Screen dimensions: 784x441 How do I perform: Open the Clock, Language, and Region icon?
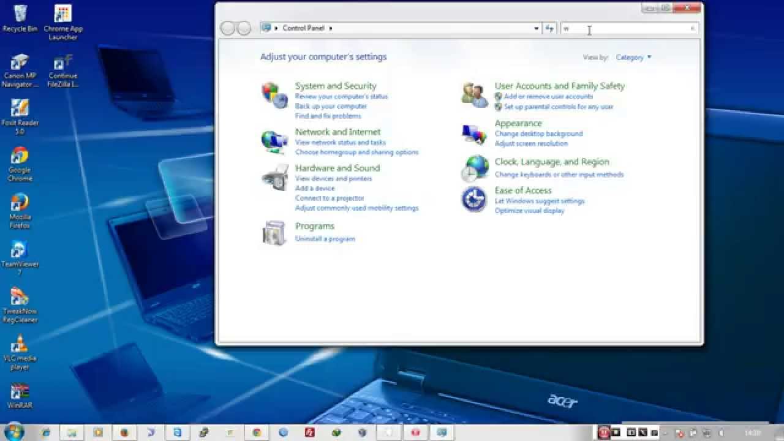click(474, 168)
